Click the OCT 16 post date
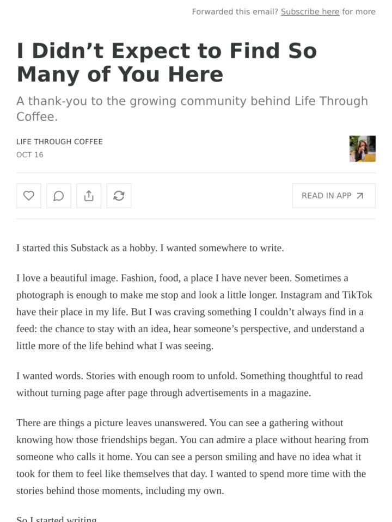Viewport: 392px width, 522px height. pyautogui.click(x=29, y=155)
